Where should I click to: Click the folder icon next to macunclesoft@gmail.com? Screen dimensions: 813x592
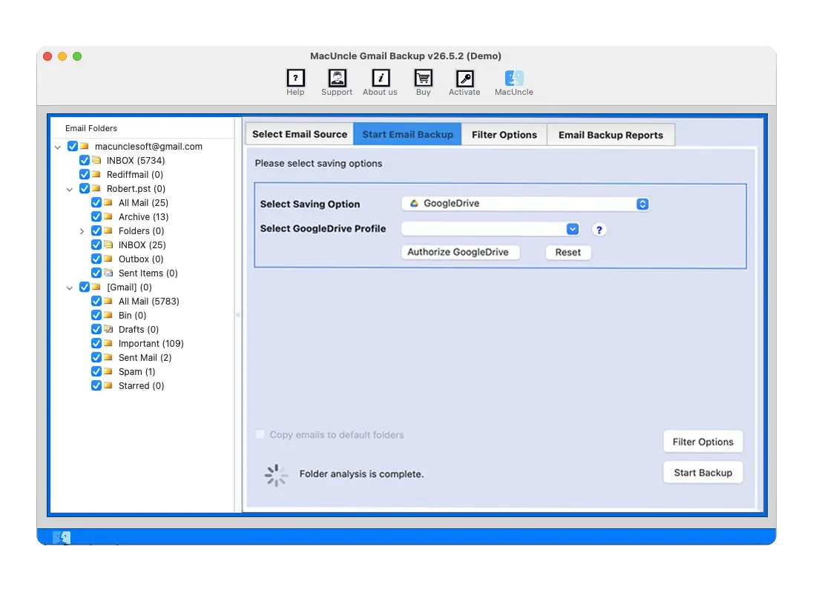click(x=85, y=147)
